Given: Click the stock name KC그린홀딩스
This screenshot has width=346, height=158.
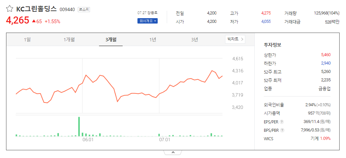Looking at the screenshot, I should pos(36,9).
